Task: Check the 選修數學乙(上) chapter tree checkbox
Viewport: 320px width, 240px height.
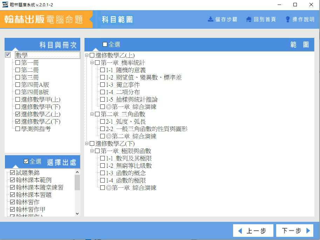Action: tap(92, 55)
